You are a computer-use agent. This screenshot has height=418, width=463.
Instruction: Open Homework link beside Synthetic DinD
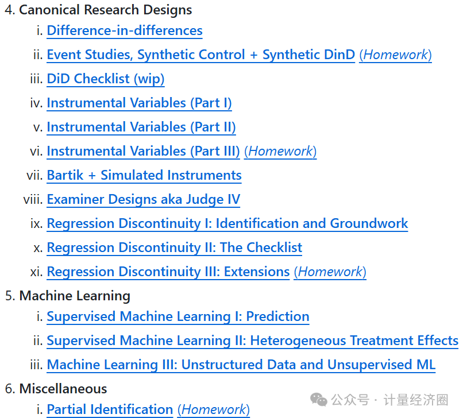(395, 55)
